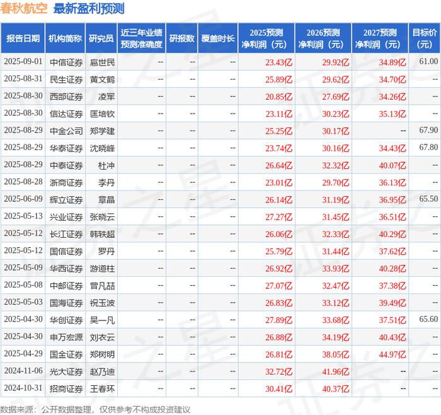The height and width of the screenshot is (415, 441).
Task: Click 27.07亿 in the 中邮证券 row
Action: pos(278,286)
